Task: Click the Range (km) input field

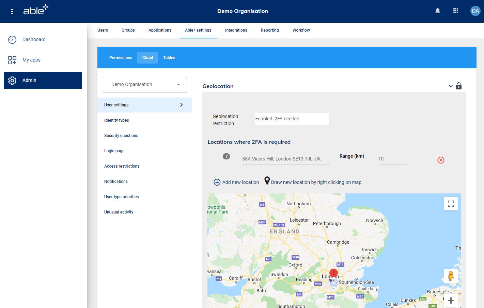Action: (x=392, y=159)
